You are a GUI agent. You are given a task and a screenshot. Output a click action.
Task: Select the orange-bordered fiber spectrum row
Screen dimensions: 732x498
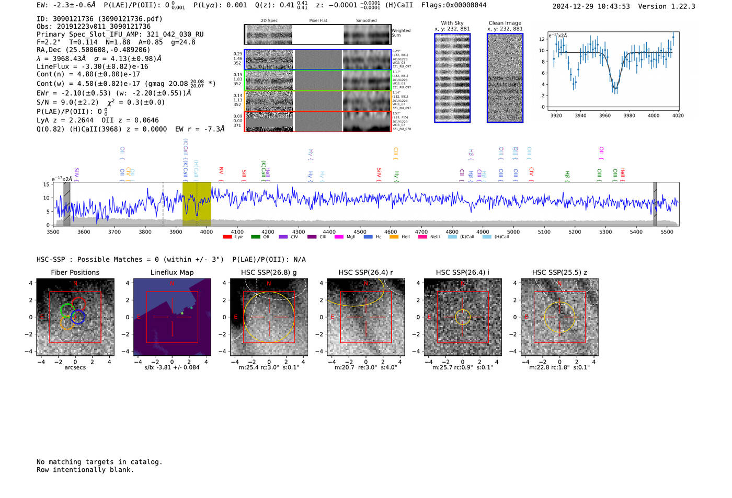(x=317, y=101)
